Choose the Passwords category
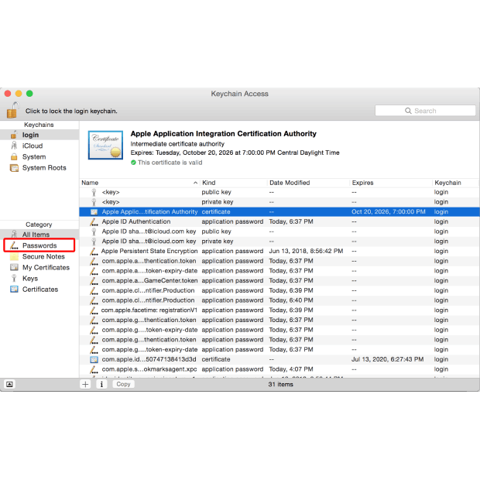The width and height of the screenshot is (480, 480). click(x=39, y=245)
